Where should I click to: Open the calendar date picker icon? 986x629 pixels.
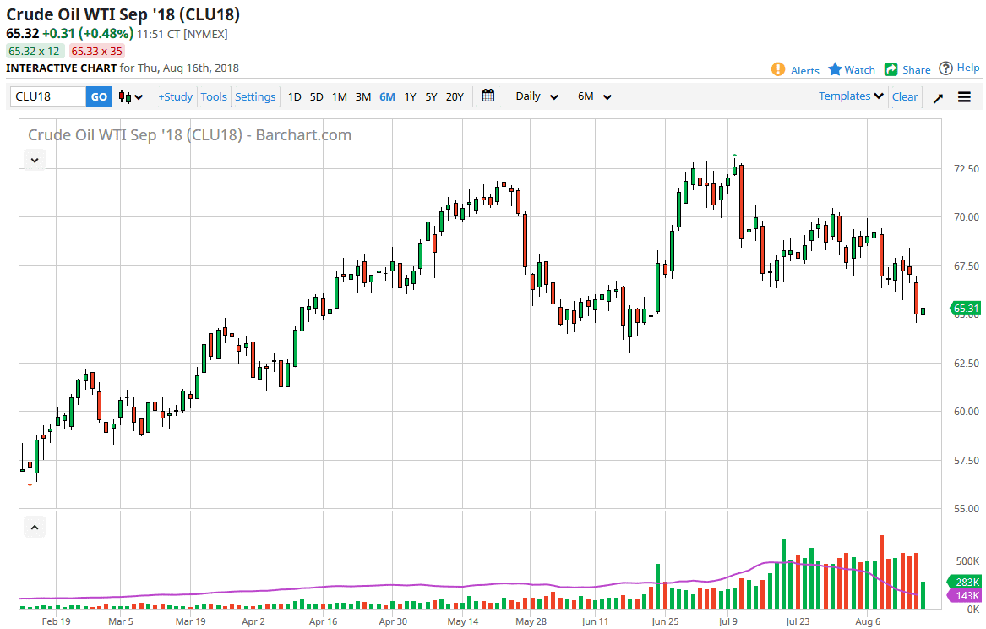tap(488, 96)
